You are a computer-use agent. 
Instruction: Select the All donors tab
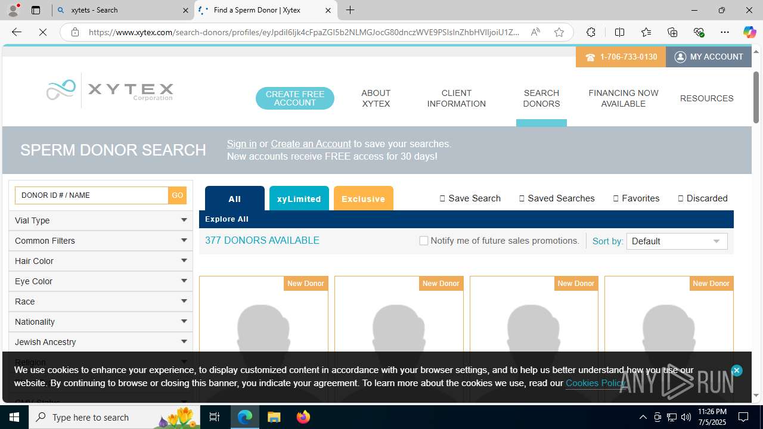pos(235,198)
